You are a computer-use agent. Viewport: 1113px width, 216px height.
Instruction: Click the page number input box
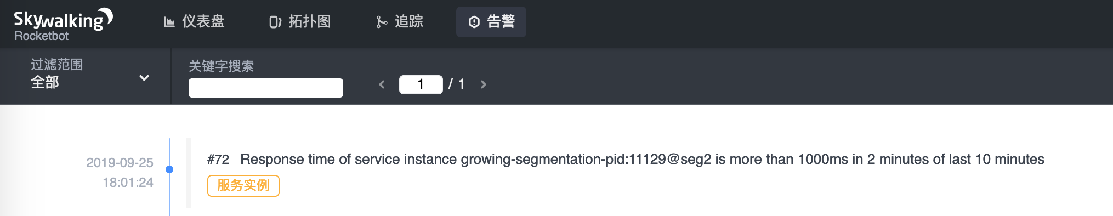(x=421, y=84)
